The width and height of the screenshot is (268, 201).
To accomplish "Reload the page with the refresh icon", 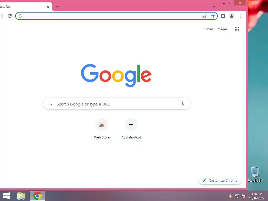I will click(10, 16).
